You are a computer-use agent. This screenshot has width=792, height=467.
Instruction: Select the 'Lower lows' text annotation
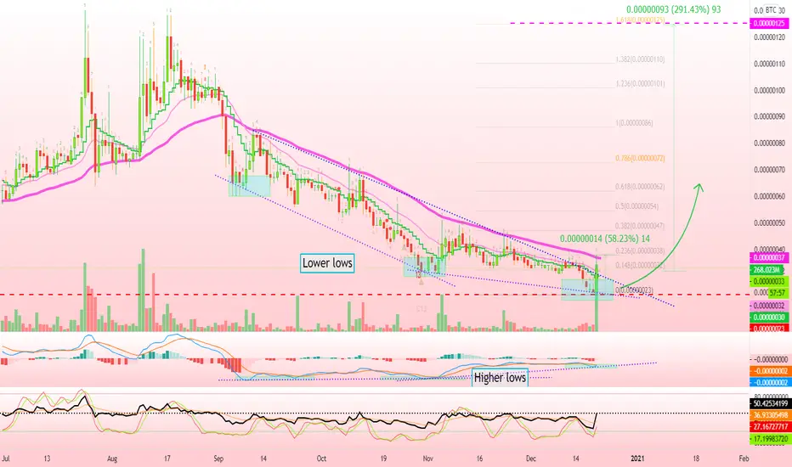tap(327, 263)
